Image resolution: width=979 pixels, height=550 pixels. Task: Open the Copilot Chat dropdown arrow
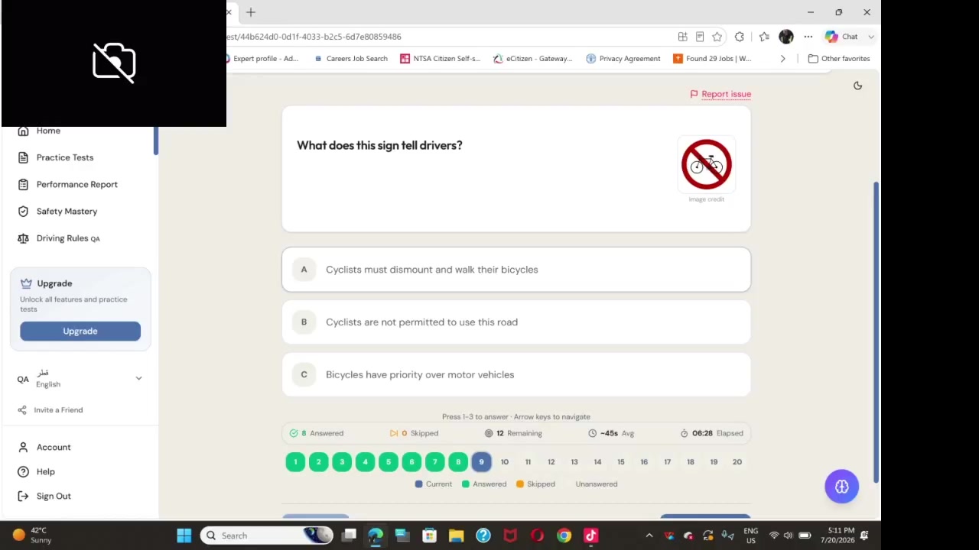(870, 37)
